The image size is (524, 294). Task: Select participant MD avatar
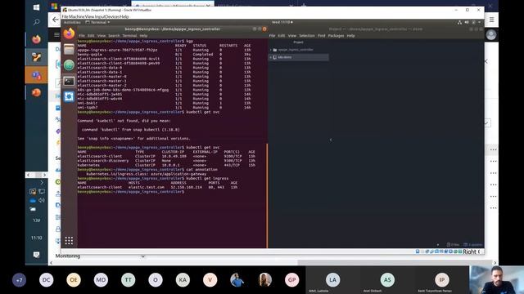(x=101, y=280)
